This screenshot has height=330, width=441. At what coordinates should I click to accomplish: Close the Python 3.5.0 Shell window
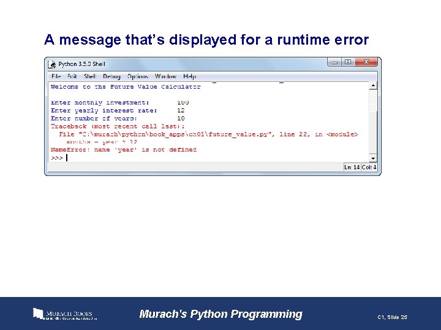click(366, 62)
